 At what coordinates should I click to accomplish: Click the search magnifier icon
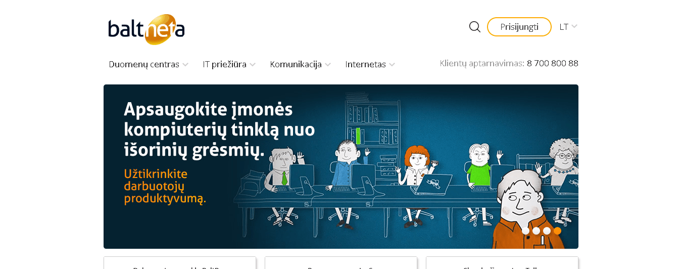tap(474, 27)
